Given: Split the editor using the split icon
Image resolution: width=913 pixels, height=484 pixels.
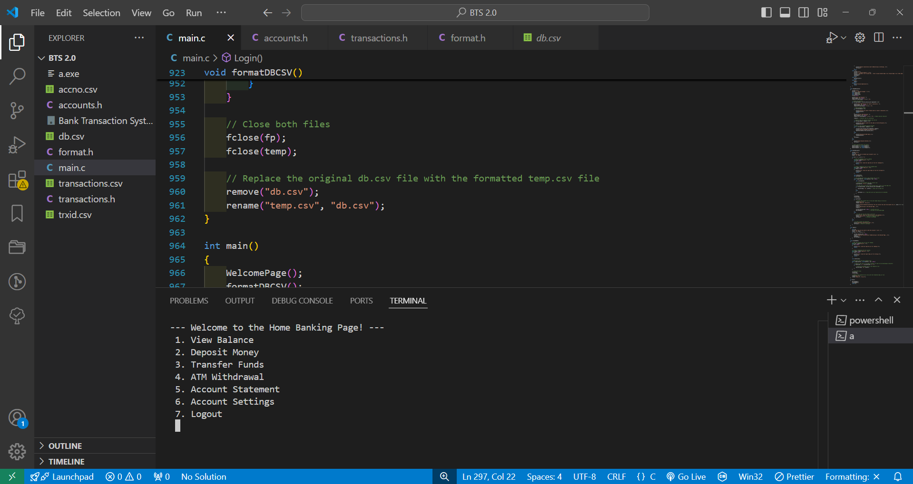Looking at the screenshot, I should [878, 38].
